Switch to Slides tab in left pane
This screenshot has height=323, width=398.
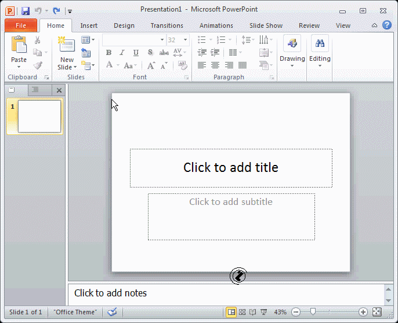(x=12, y=90)
